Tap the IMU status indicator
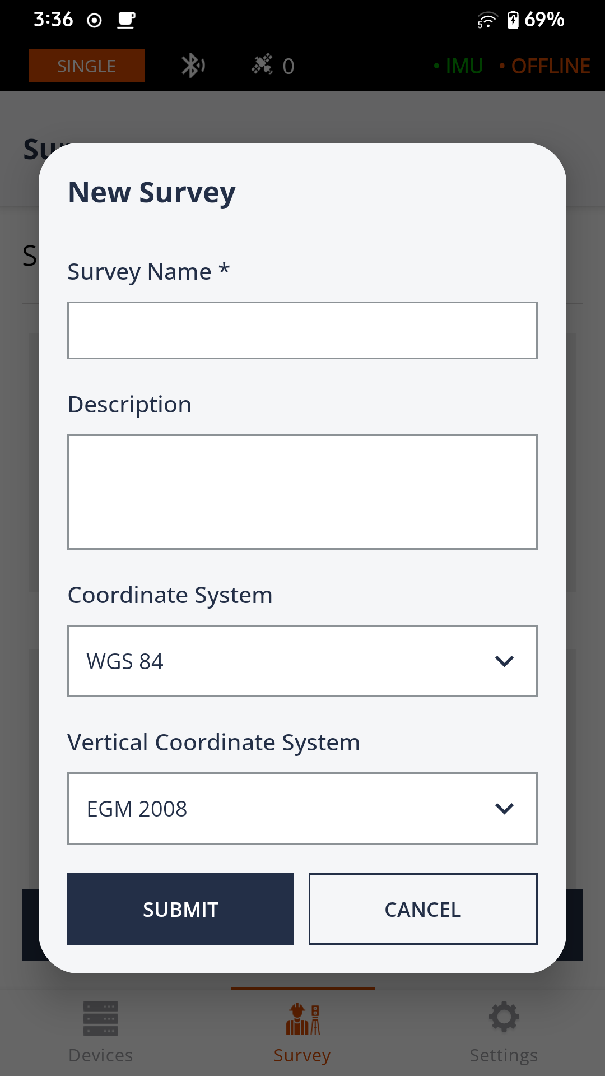The width and height of the screenshot is (605, 1076). tap(458, 66)
